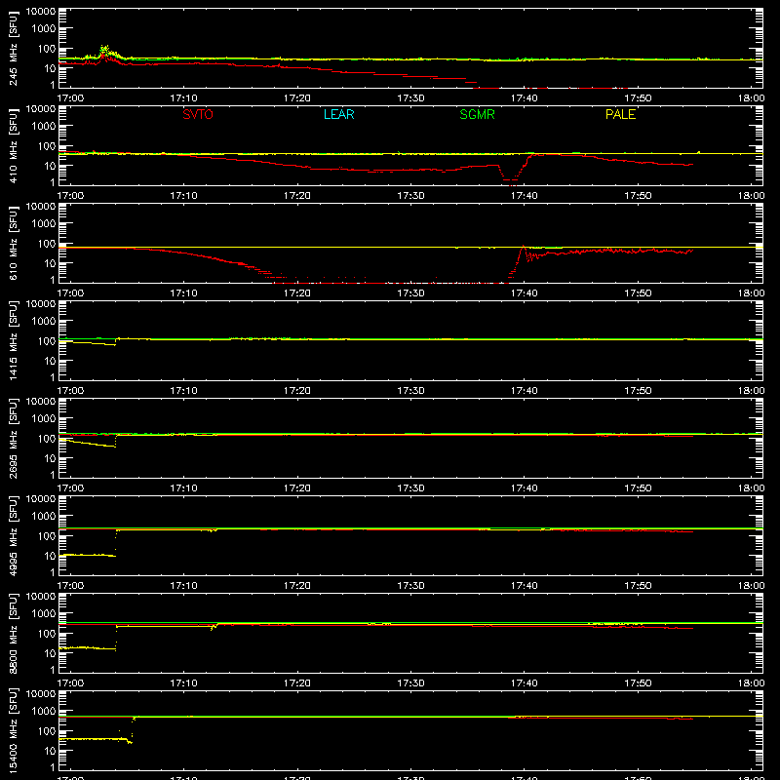Click 17:50 label under the 410 MHz plot

click(638, 196)
